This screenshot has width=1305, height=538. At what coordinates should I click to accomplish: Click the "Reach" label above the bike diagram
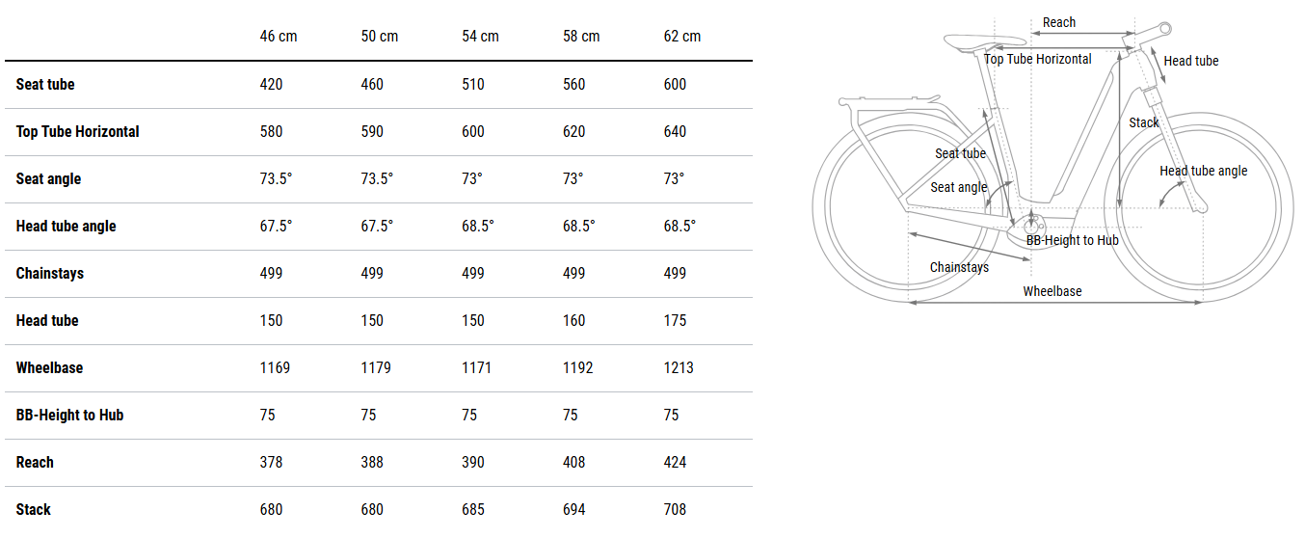(x=1059, y=22)
